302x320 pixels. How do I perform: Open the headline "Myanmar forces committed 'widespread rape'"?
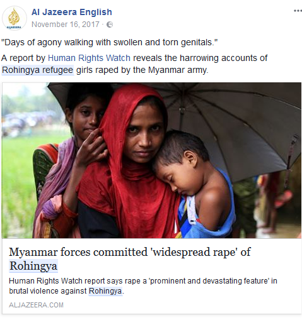pos(130,252)
